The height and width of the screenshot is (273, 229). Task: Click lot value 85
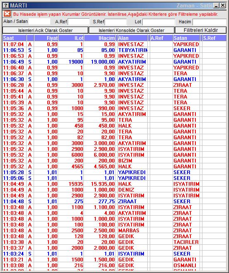(x=80, y=50)
